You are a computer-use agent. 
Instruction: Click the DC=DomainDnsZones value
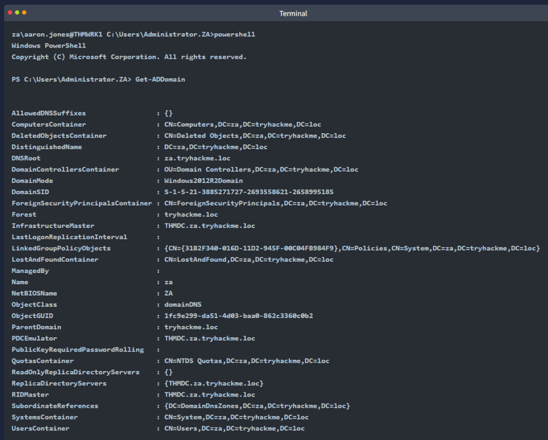click(x=257, y=406)
